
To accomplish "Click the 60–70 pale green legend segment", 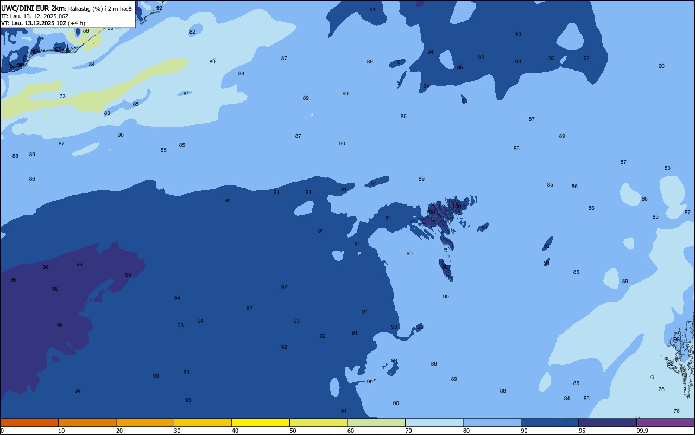I will point(376,423).
